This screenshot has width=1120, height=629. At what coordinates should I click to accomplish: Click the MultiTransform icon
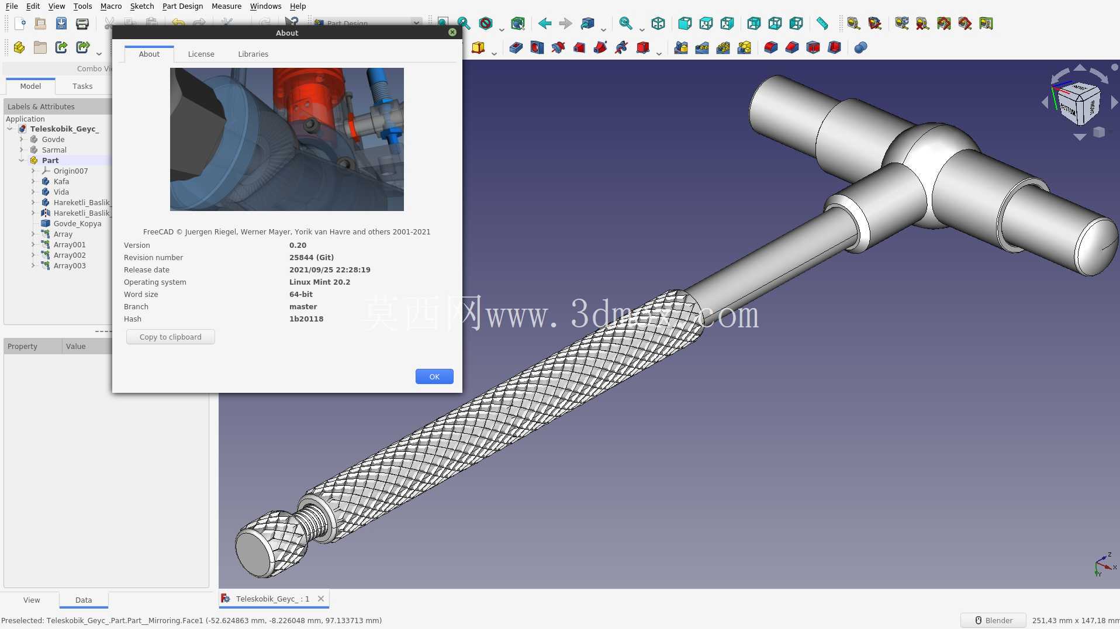(744, 47)
